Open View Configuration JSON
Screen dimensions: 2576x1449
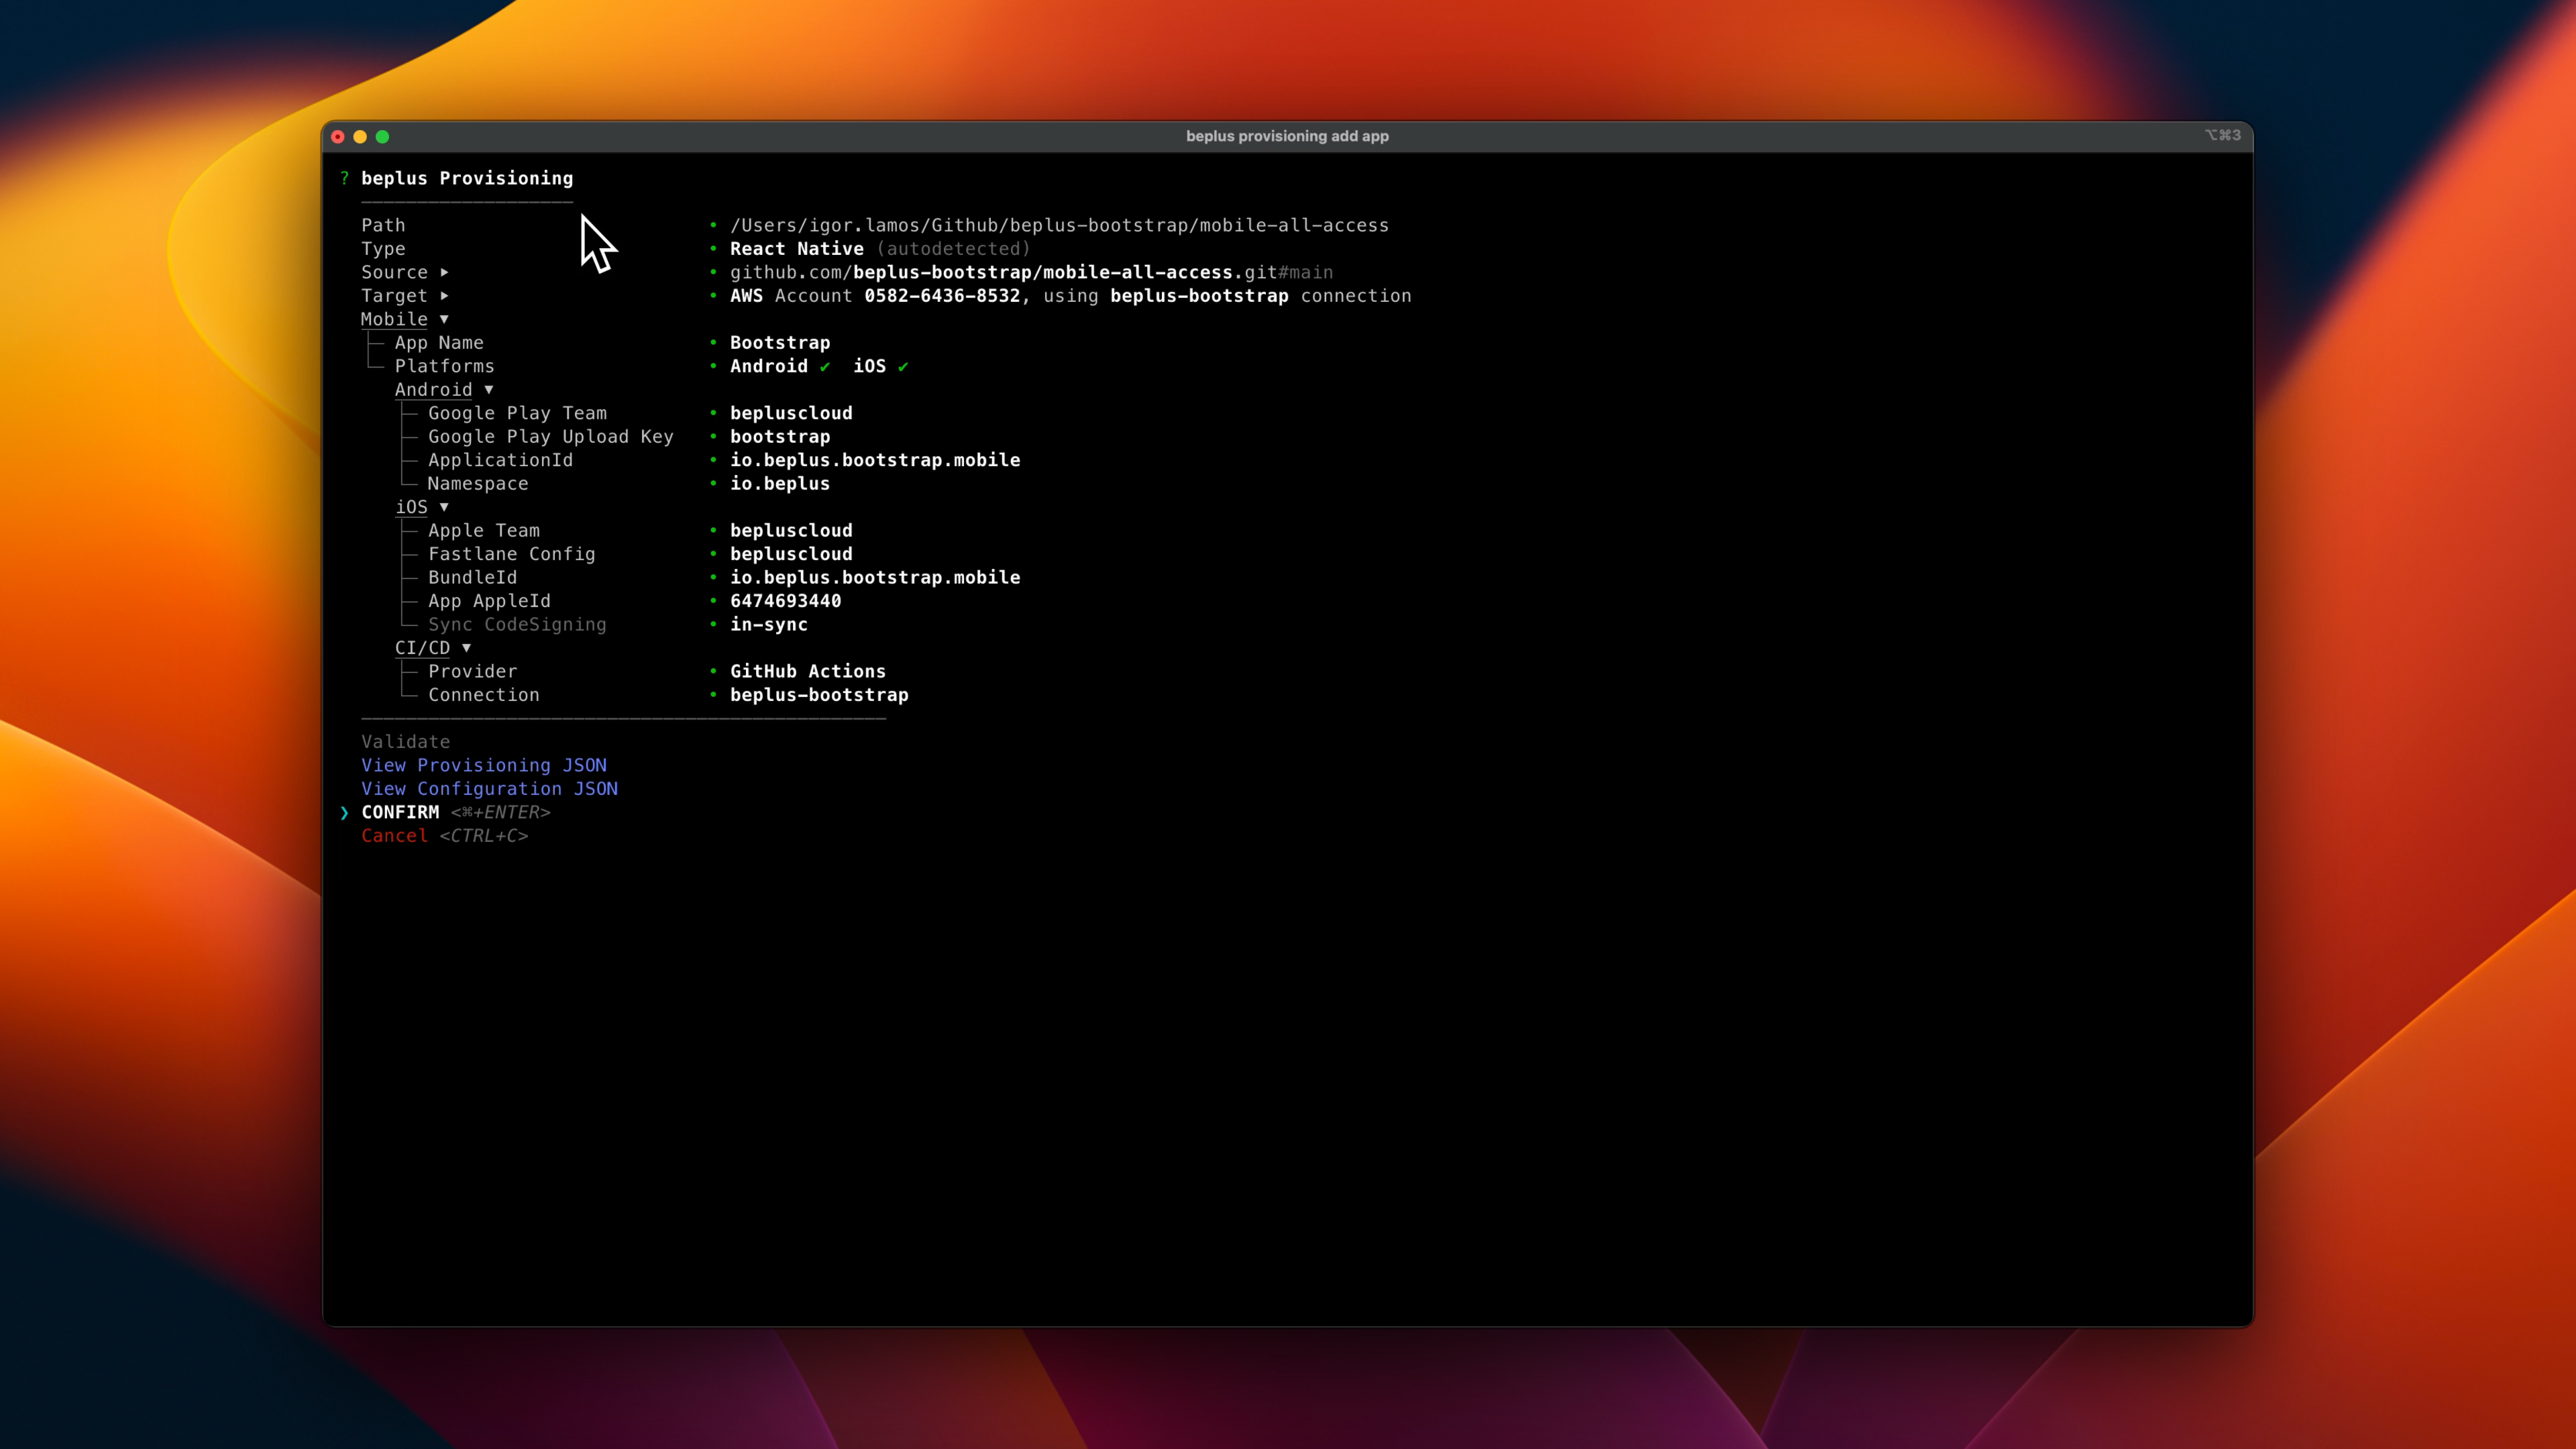coord(489,789)
